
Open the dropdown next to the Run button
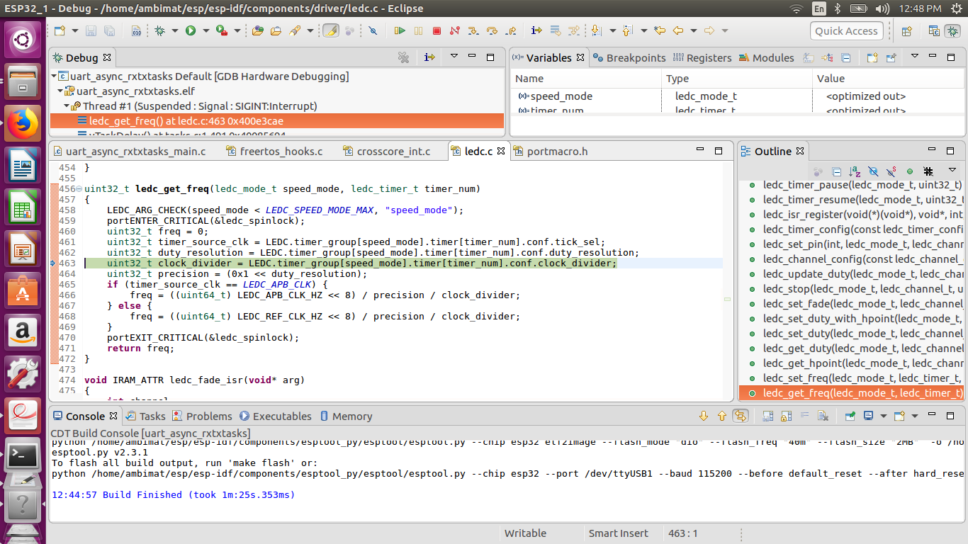(x=206, y=30)
